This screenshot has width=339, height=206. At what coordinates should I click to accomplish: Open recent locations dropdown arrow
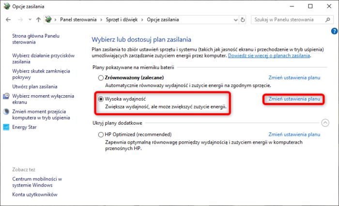(x=30, y=20)
